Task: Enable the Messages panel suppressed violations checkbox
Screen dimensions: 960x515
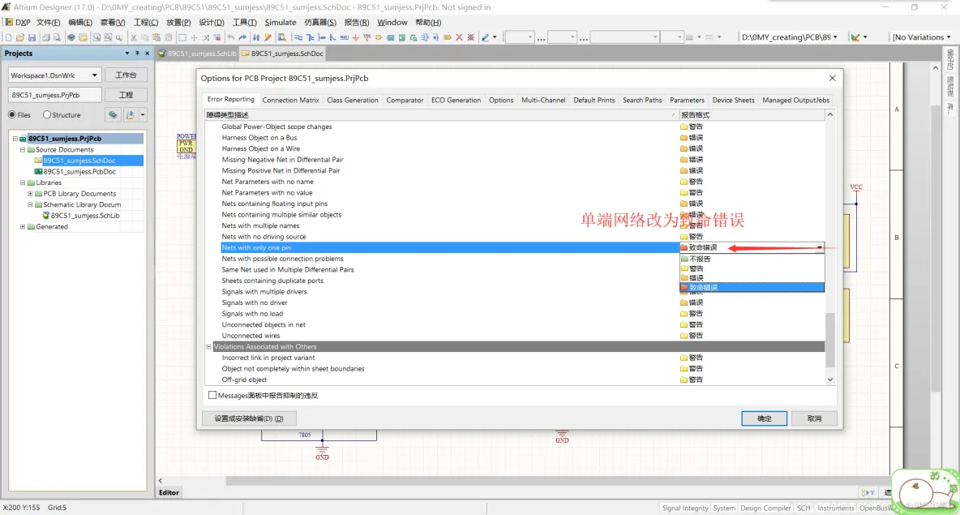Action: click(x=212, y=396)
